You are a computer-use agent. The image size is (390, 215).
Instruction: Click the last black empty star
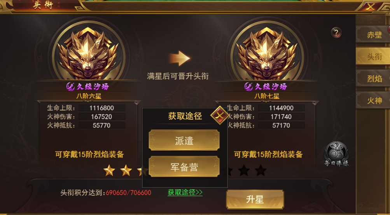261,170
